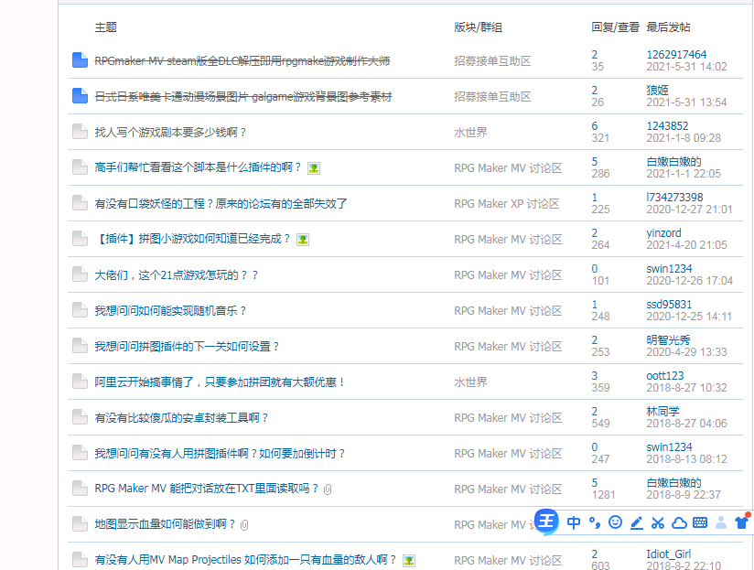
Task: View profile of user 明智光秀
Action: point(668,339)
